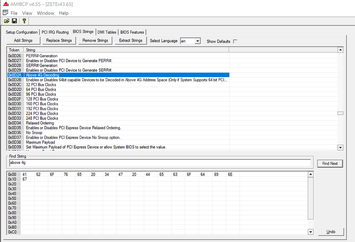Click the question mark Help toolbar icon
Viewport: 355px width, 242px height.
click(x=24, y=21)
